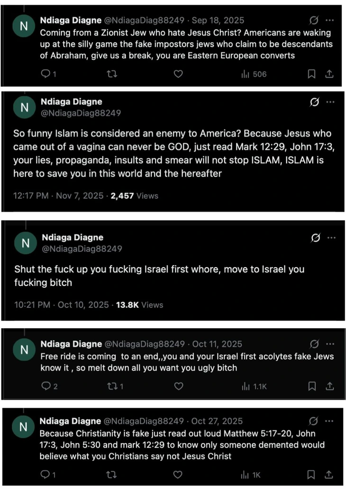Screen dimensions: 346x493
Task: Open @NdiagaDiag88249 handle on Oct 10 tweet
Action: click(82, 249)
